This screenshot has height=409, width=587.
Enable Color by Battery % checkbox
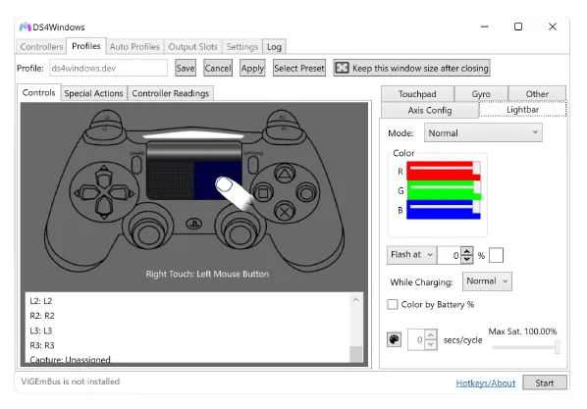tap(393, 304)
